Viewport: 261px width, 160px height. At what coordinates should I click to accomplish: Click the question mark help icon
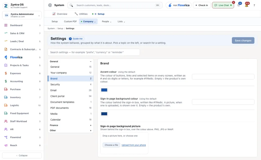(254, 5)
